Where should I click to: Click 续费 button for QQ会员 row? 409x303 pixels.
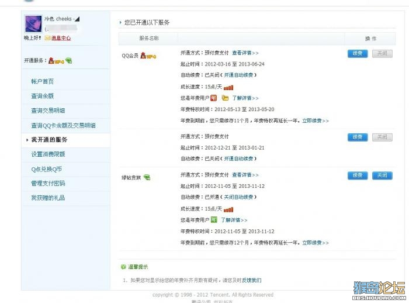[358, 54]
